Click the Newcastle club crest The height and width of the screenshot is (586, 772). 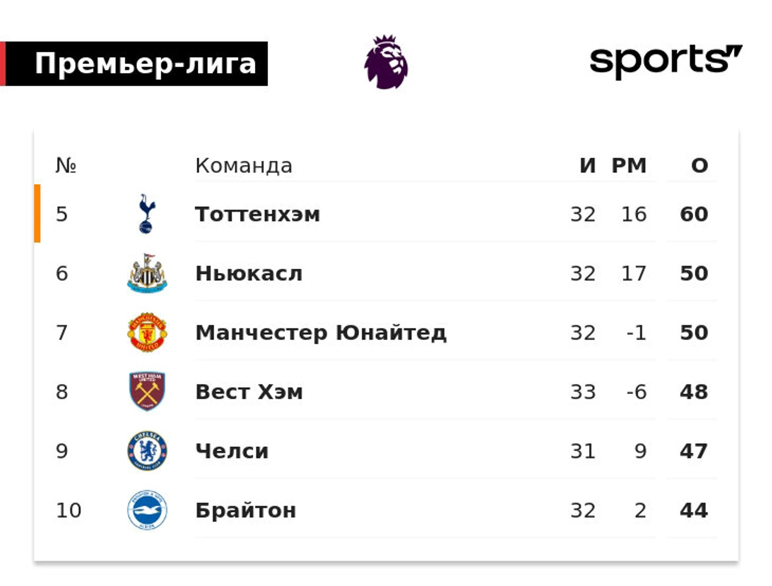[x=147, y=273]
